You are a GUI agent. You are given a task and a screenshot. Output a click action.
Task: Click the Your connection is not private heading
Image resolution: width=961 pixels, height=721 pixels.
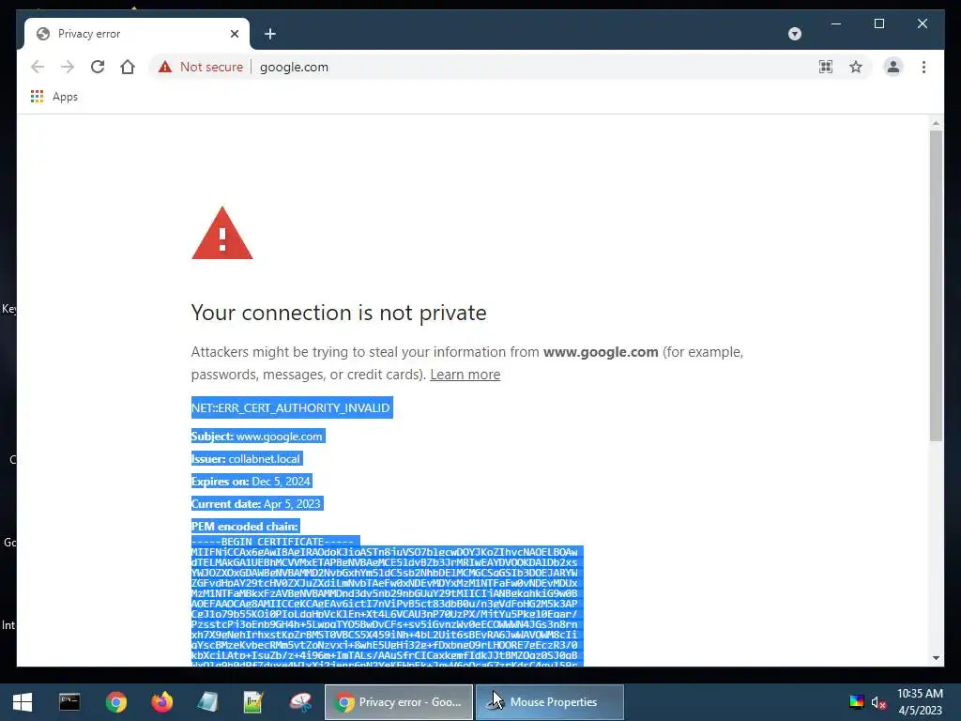[x=338, y=313]
